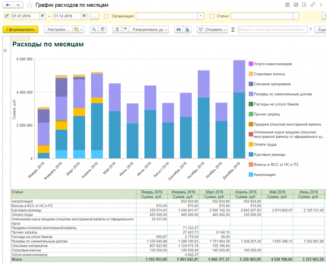
Task: Toggle the period date range checkbox
Action: [x=7, y=16]
